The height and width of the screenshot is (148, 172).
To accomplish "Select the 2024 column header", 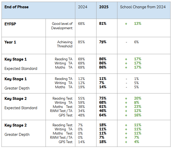I will pyautogui.click(x=83, y=7).
